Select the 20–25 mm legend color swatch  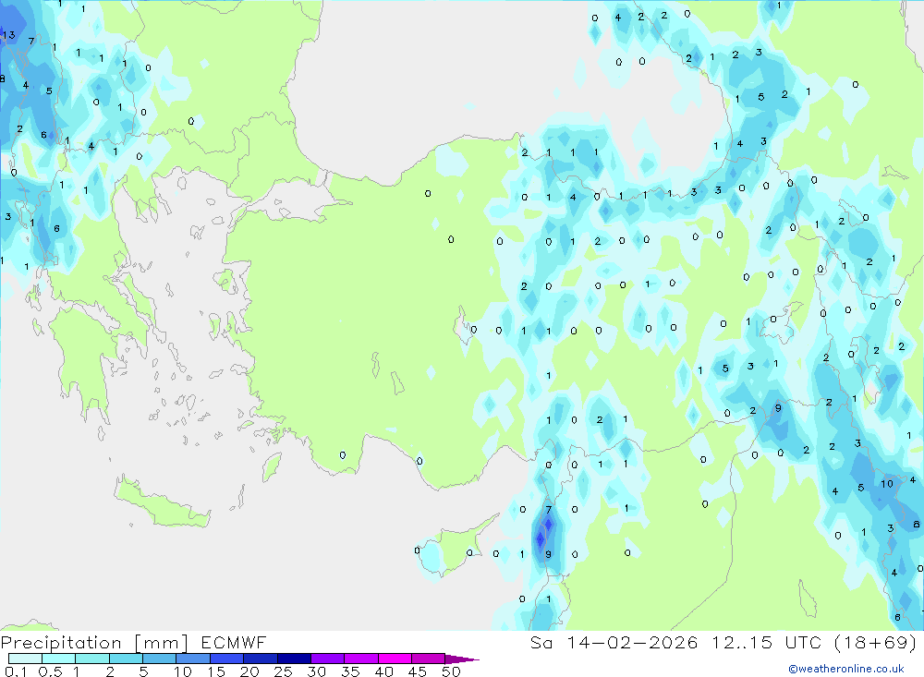[x=261, y=659]
